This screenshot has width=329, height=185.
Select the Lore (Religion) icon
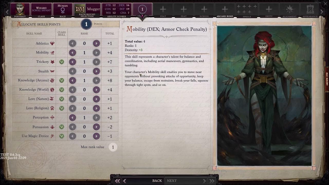tap(52, 108)
